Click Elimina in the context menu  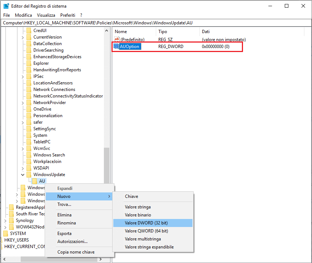(x=79, y=215)
